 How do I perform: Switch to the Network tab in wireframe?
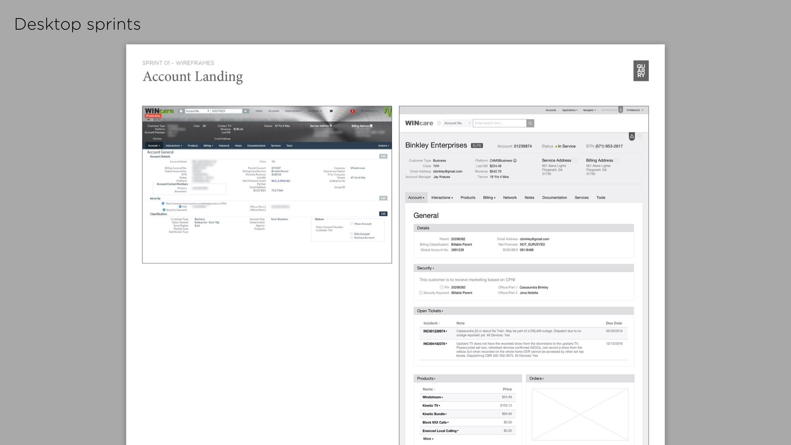510,198
